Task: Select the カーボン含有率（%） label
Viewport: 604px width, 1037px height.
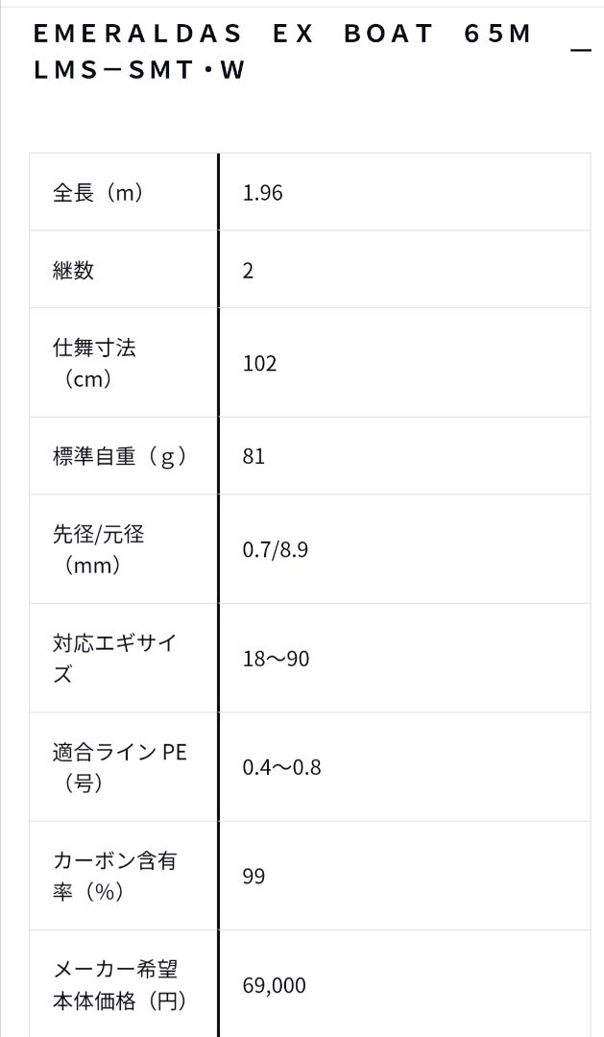Action: point(113,876)
